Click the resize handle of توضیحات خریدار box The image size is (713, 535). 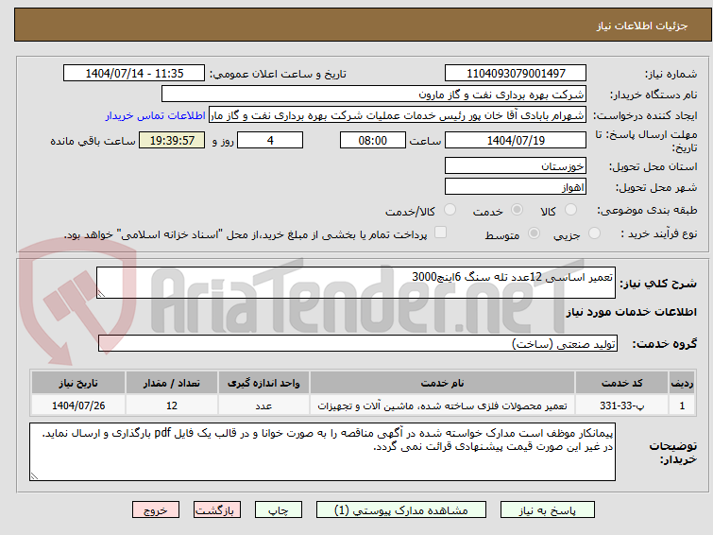(x=34, y=476)
